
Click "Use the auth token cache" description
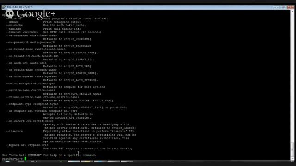point(65,25)
